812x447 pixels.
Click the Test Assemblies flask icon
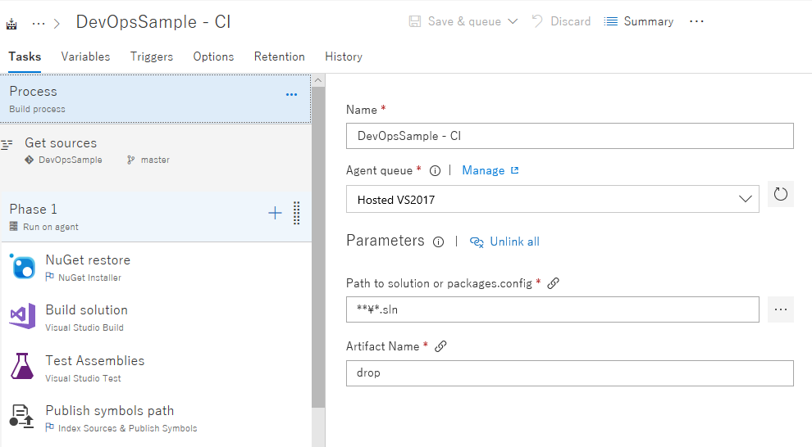point(22,366)
